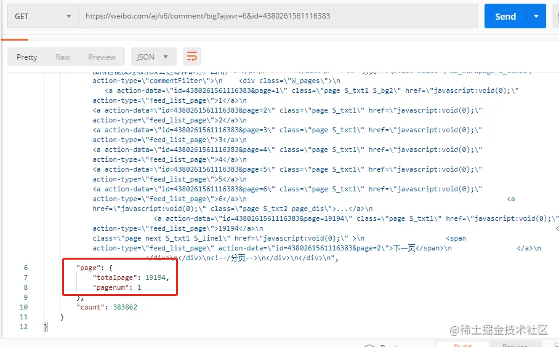Click line number 7 in gutter
Image resolution: width=559 pixels, height=347 pixels.
[25, 277]
